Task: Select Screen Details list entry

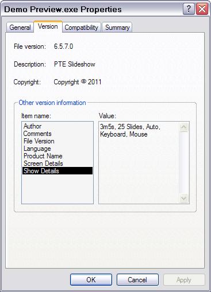Action: click(57, 163)
